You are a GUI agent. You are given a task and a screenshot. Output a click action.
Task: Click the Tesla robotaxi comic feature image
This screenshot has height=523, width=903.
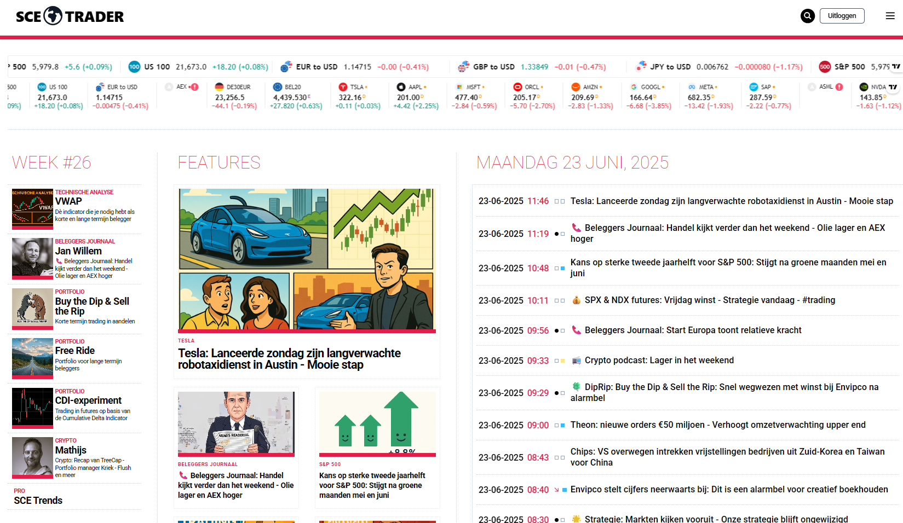click(307, 260)
